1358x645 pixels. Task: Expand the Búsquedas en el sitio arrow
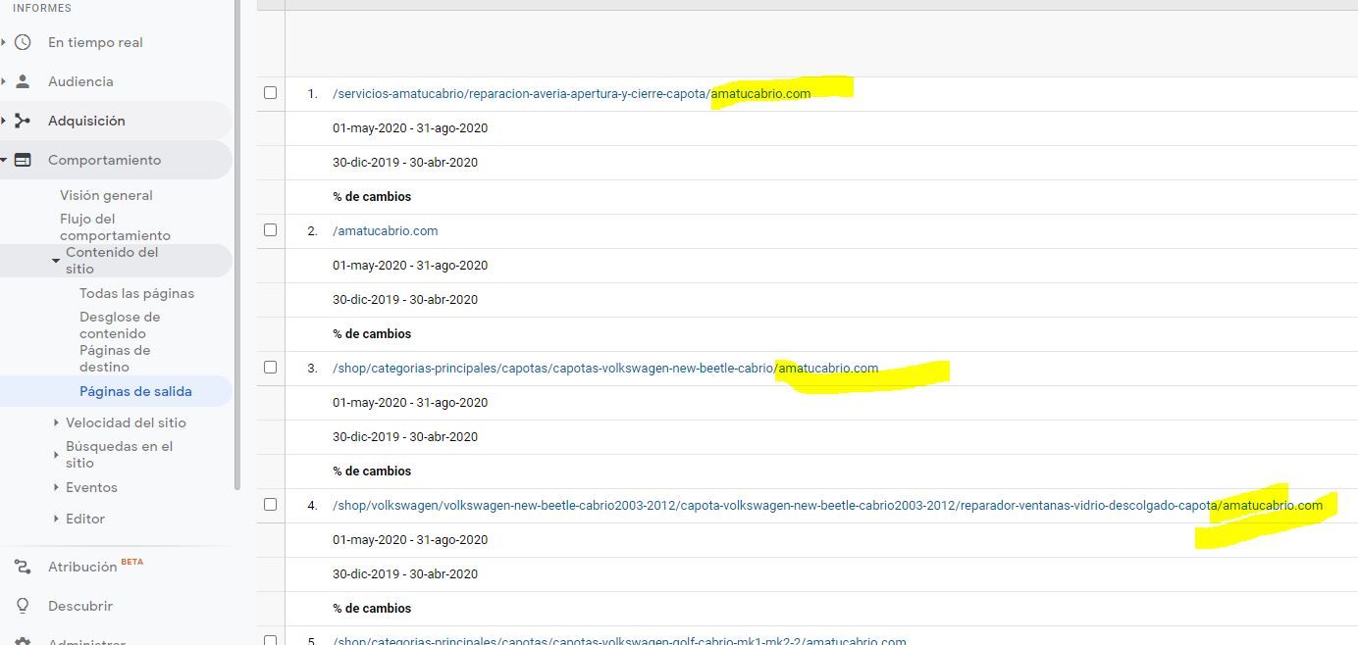56,455
